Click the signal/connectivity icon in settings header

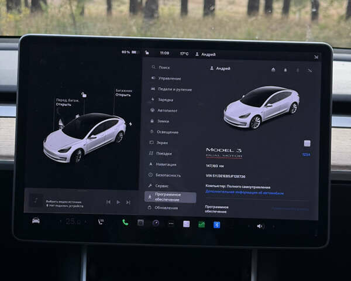point(310,71)
